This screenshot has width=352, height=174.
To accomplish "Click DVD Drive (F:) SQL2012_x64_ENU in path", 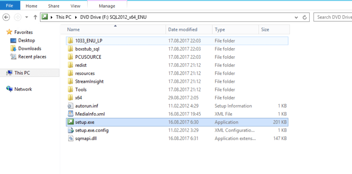I will (113, 17).
